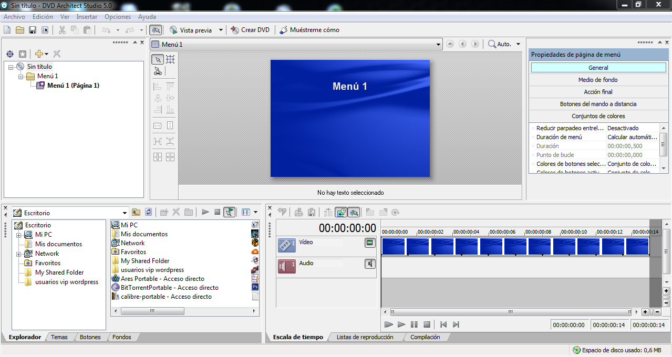
Task: Save project via the floppy disk icon
Action: pyautogui.click(x=33, y=30)
